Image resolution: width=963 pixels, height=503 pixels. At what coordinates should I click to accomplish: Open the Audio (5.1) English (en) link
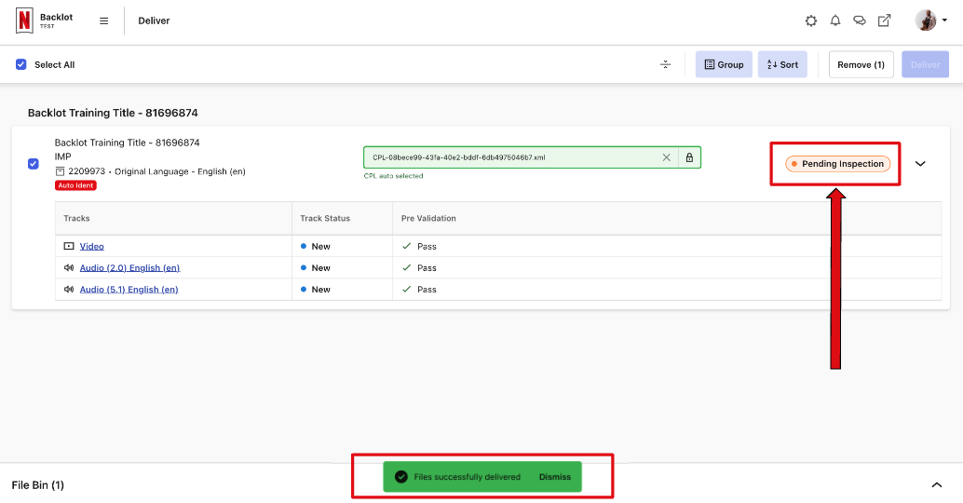click(129, 290)
